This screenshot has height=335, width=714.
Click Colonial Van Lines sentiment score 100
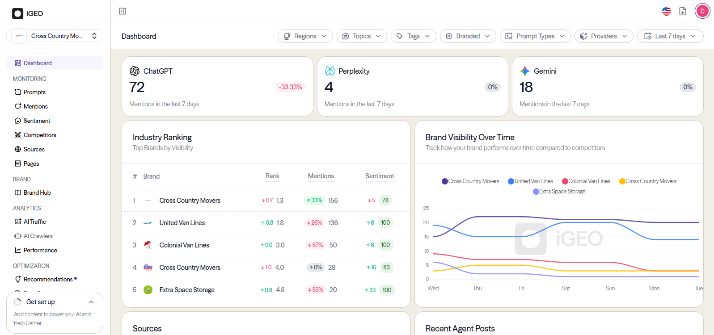(385, 245)
